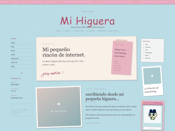Viewport: 175px width, 131px height.
Task: Click libros on the pink sticky note
Action: click(117, 63)
